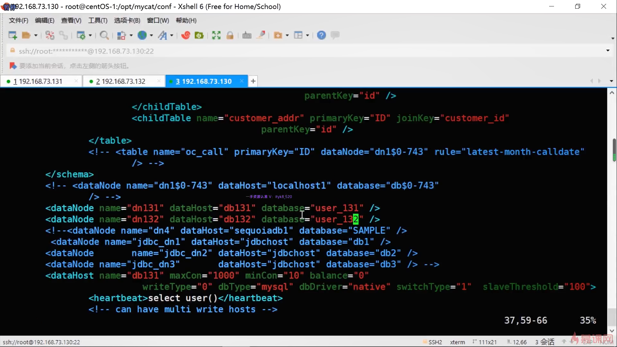Click the Find magnifier icon
The image size is (617, 347).
coord(104,35)
